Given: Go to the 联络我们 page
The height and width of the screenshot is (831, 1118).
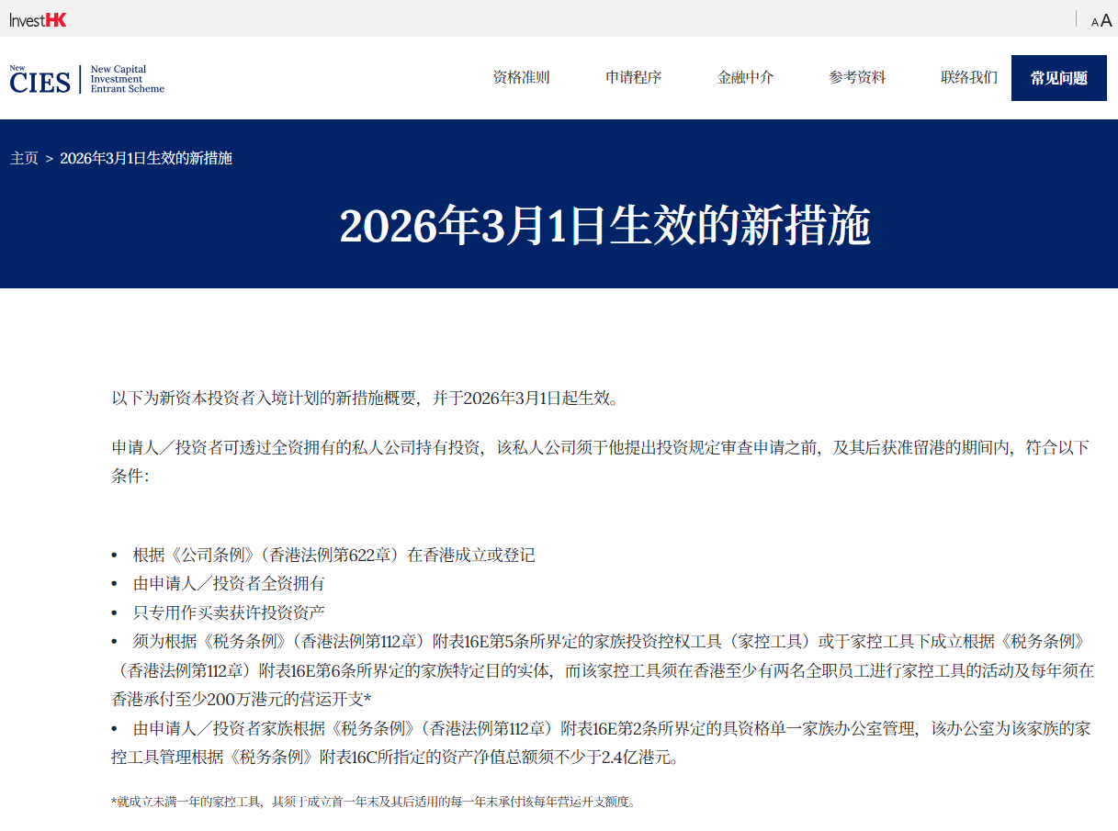Looking at the screenshot, I should point(968,78).
